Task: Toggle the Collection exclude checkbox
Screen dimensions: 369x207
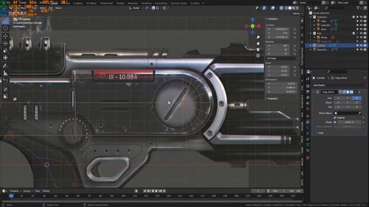Action: 353,17
